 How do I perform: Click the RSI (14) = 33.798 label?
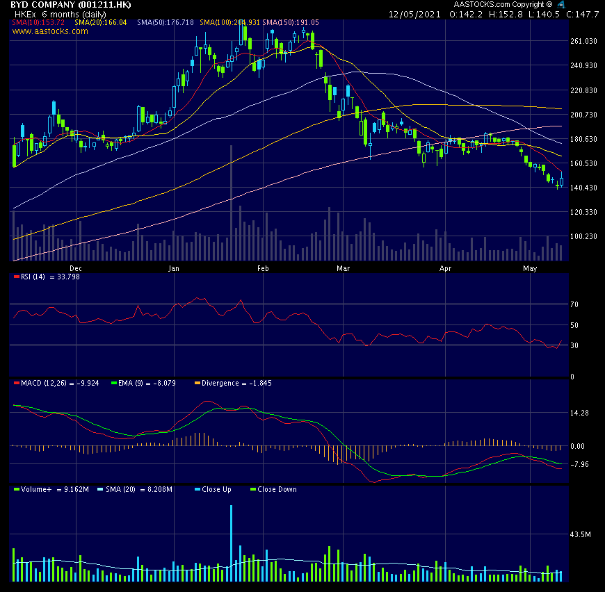coord(50,277)
